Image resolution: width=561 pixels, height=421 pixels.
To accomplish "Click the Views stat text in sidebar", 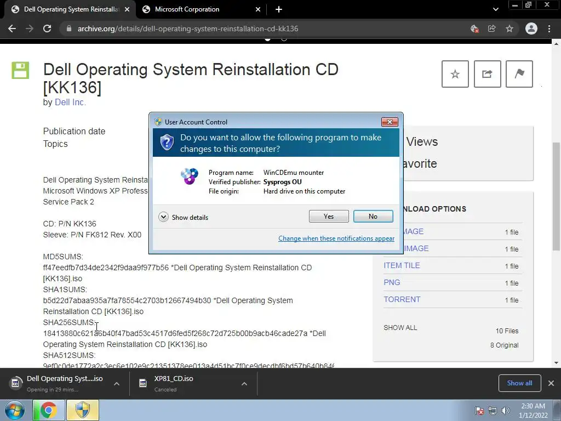I will [x=422, y=142].
